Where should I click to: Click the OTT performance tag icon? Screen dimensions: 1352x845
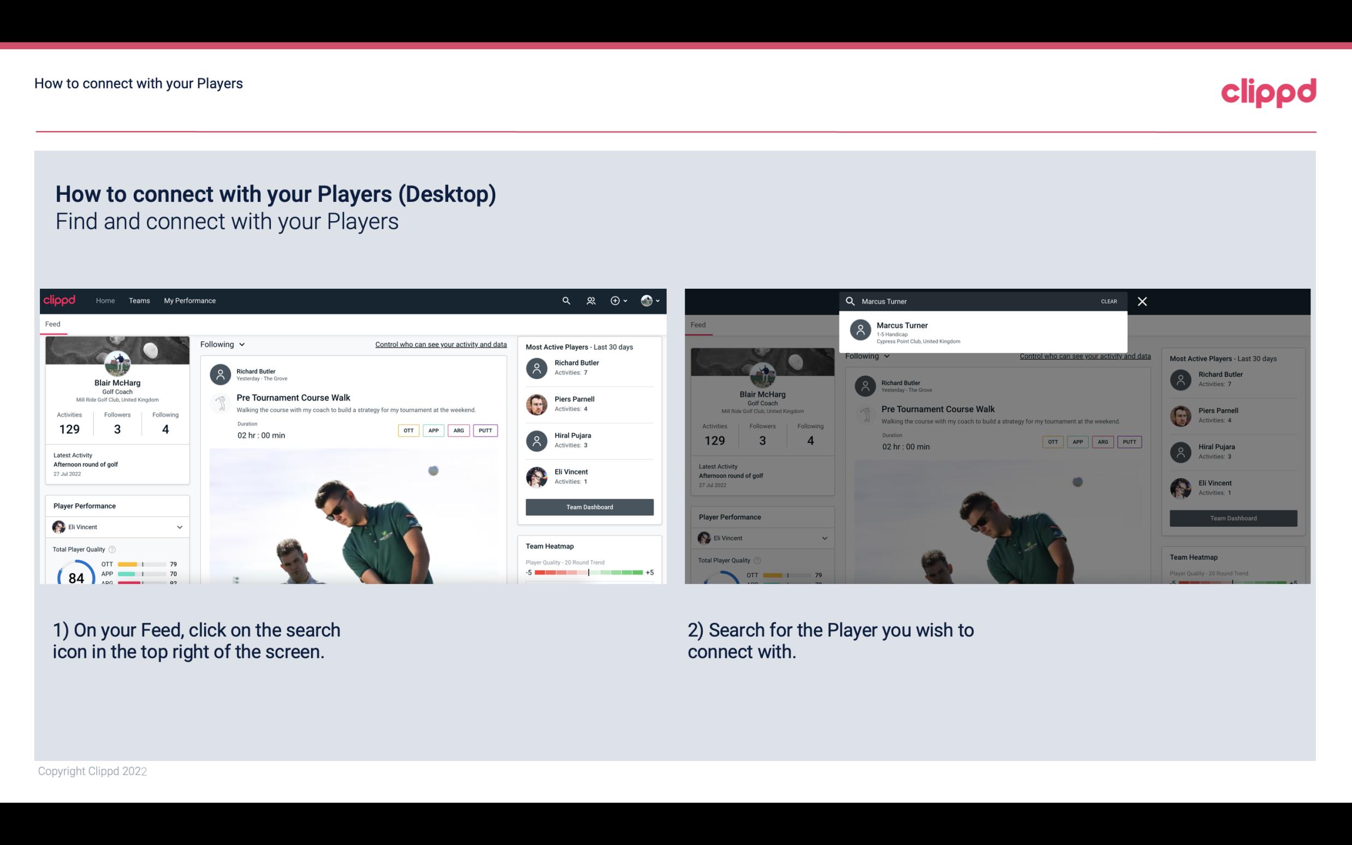(407, 430)
